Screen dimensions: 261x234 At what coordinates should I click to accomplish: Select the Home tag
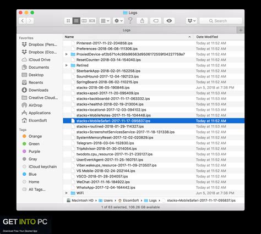click(31, 182)
